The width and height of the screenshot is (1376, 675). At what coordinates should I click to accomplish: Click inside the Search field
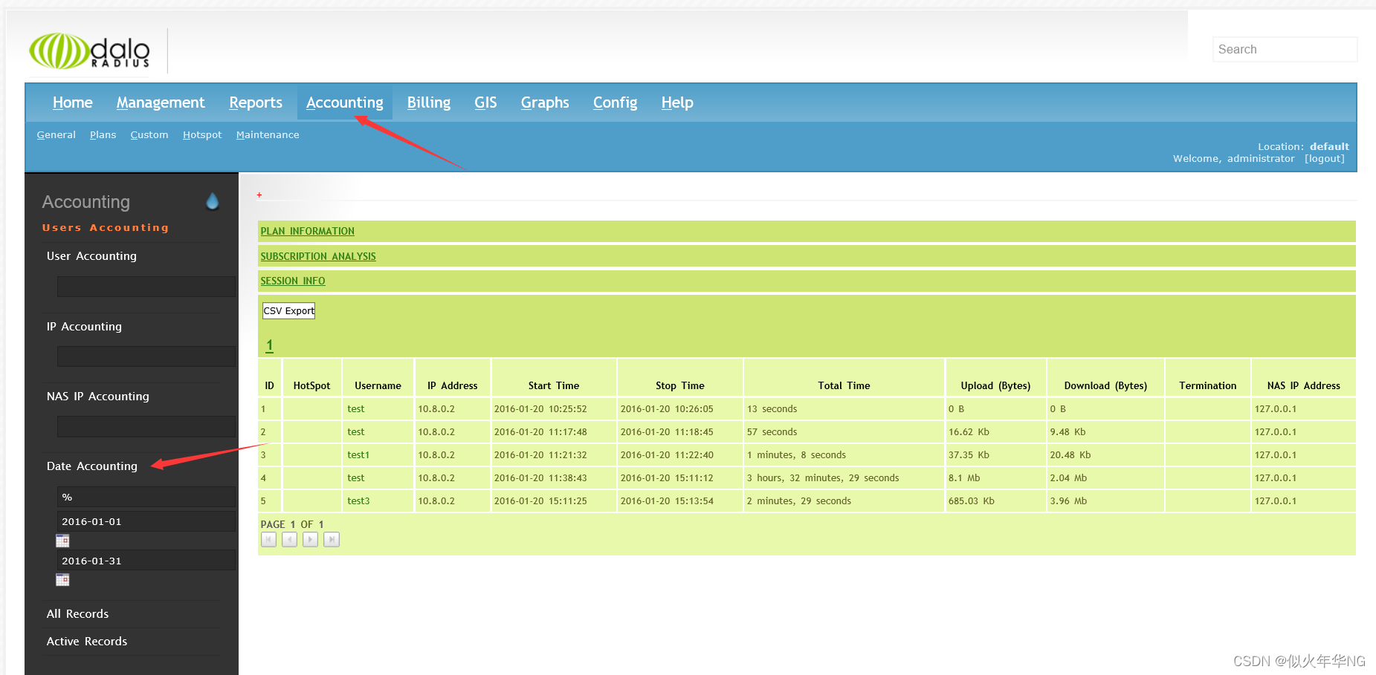click(1285, 49)
